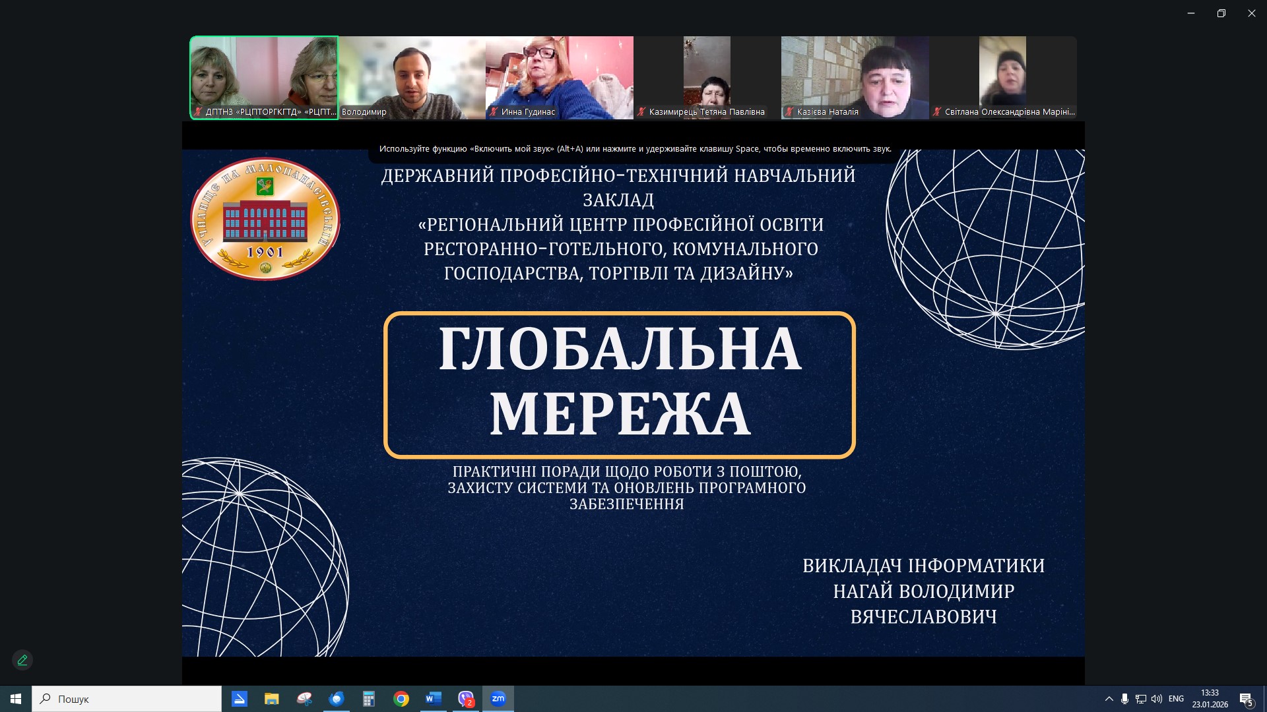This screenshot has width=1267, height=712.
Task: Select Инна Гудинас video thumbnail
Action: [x=560, y=77]
